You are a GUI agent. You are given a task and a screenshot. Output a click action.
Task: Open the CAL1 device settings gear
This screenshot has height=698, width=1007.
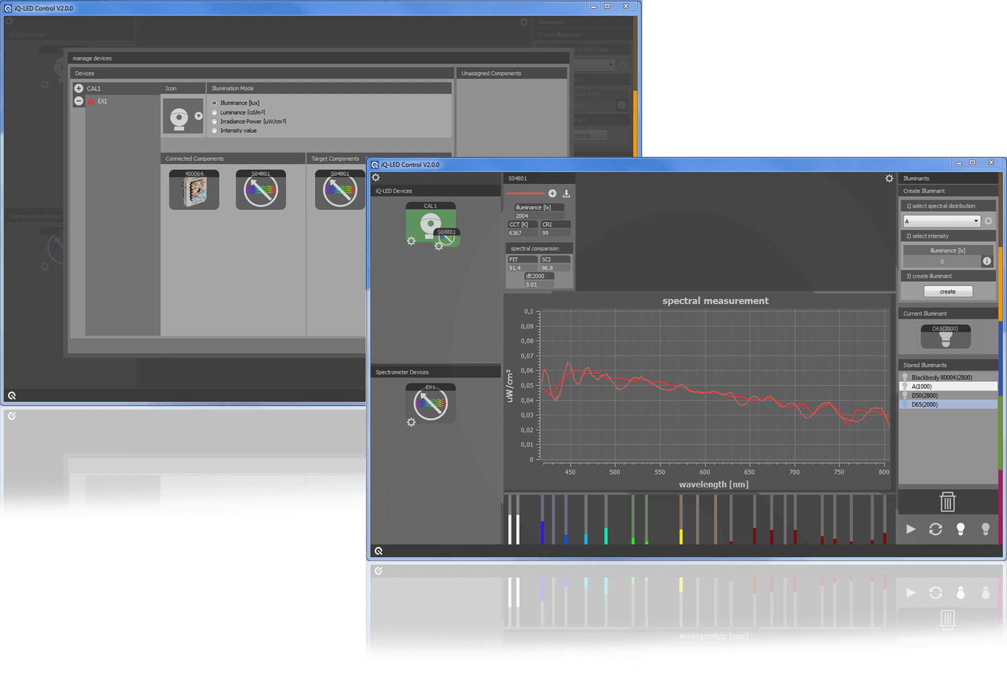coord(411,242)
